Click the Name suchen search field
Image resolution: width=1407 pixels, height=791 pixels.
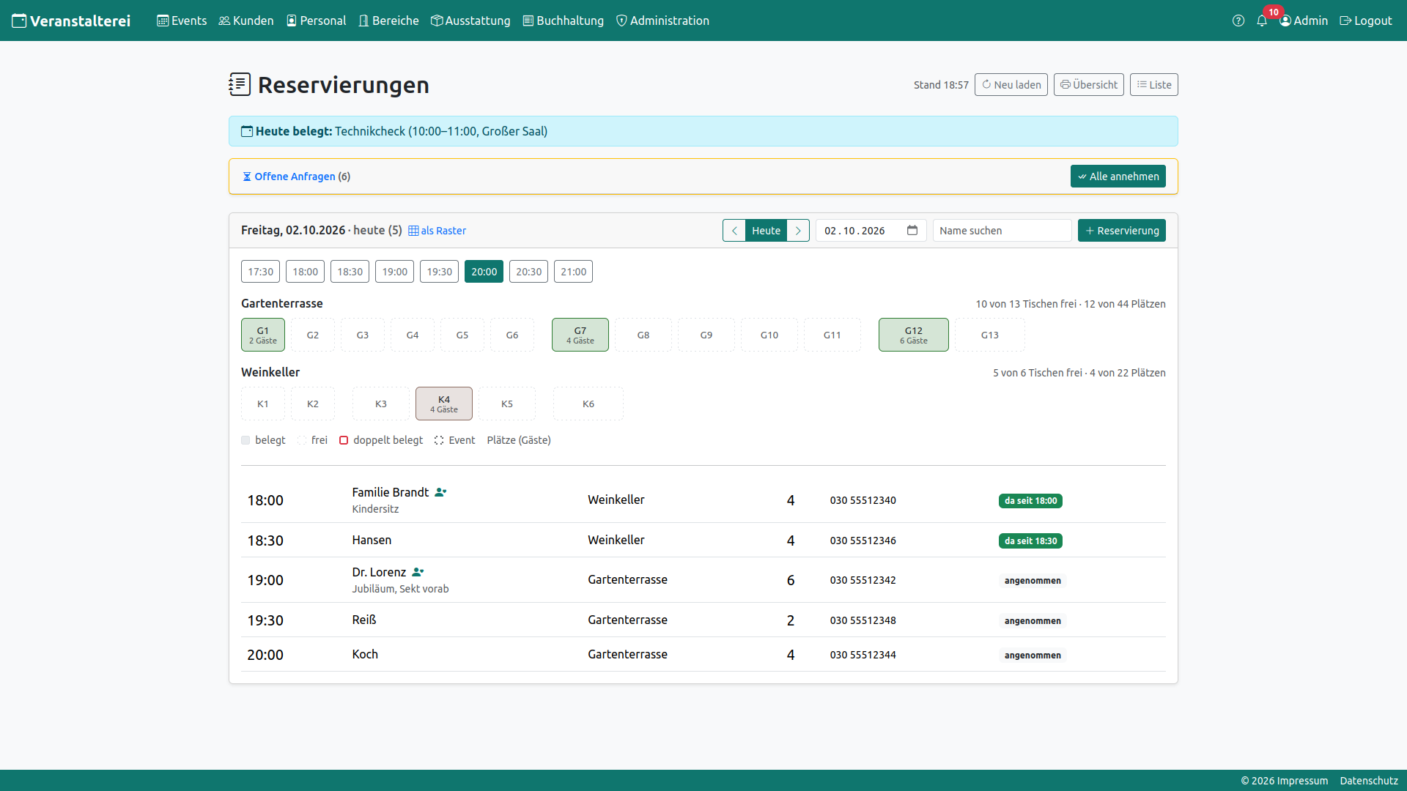(1002, 231)
